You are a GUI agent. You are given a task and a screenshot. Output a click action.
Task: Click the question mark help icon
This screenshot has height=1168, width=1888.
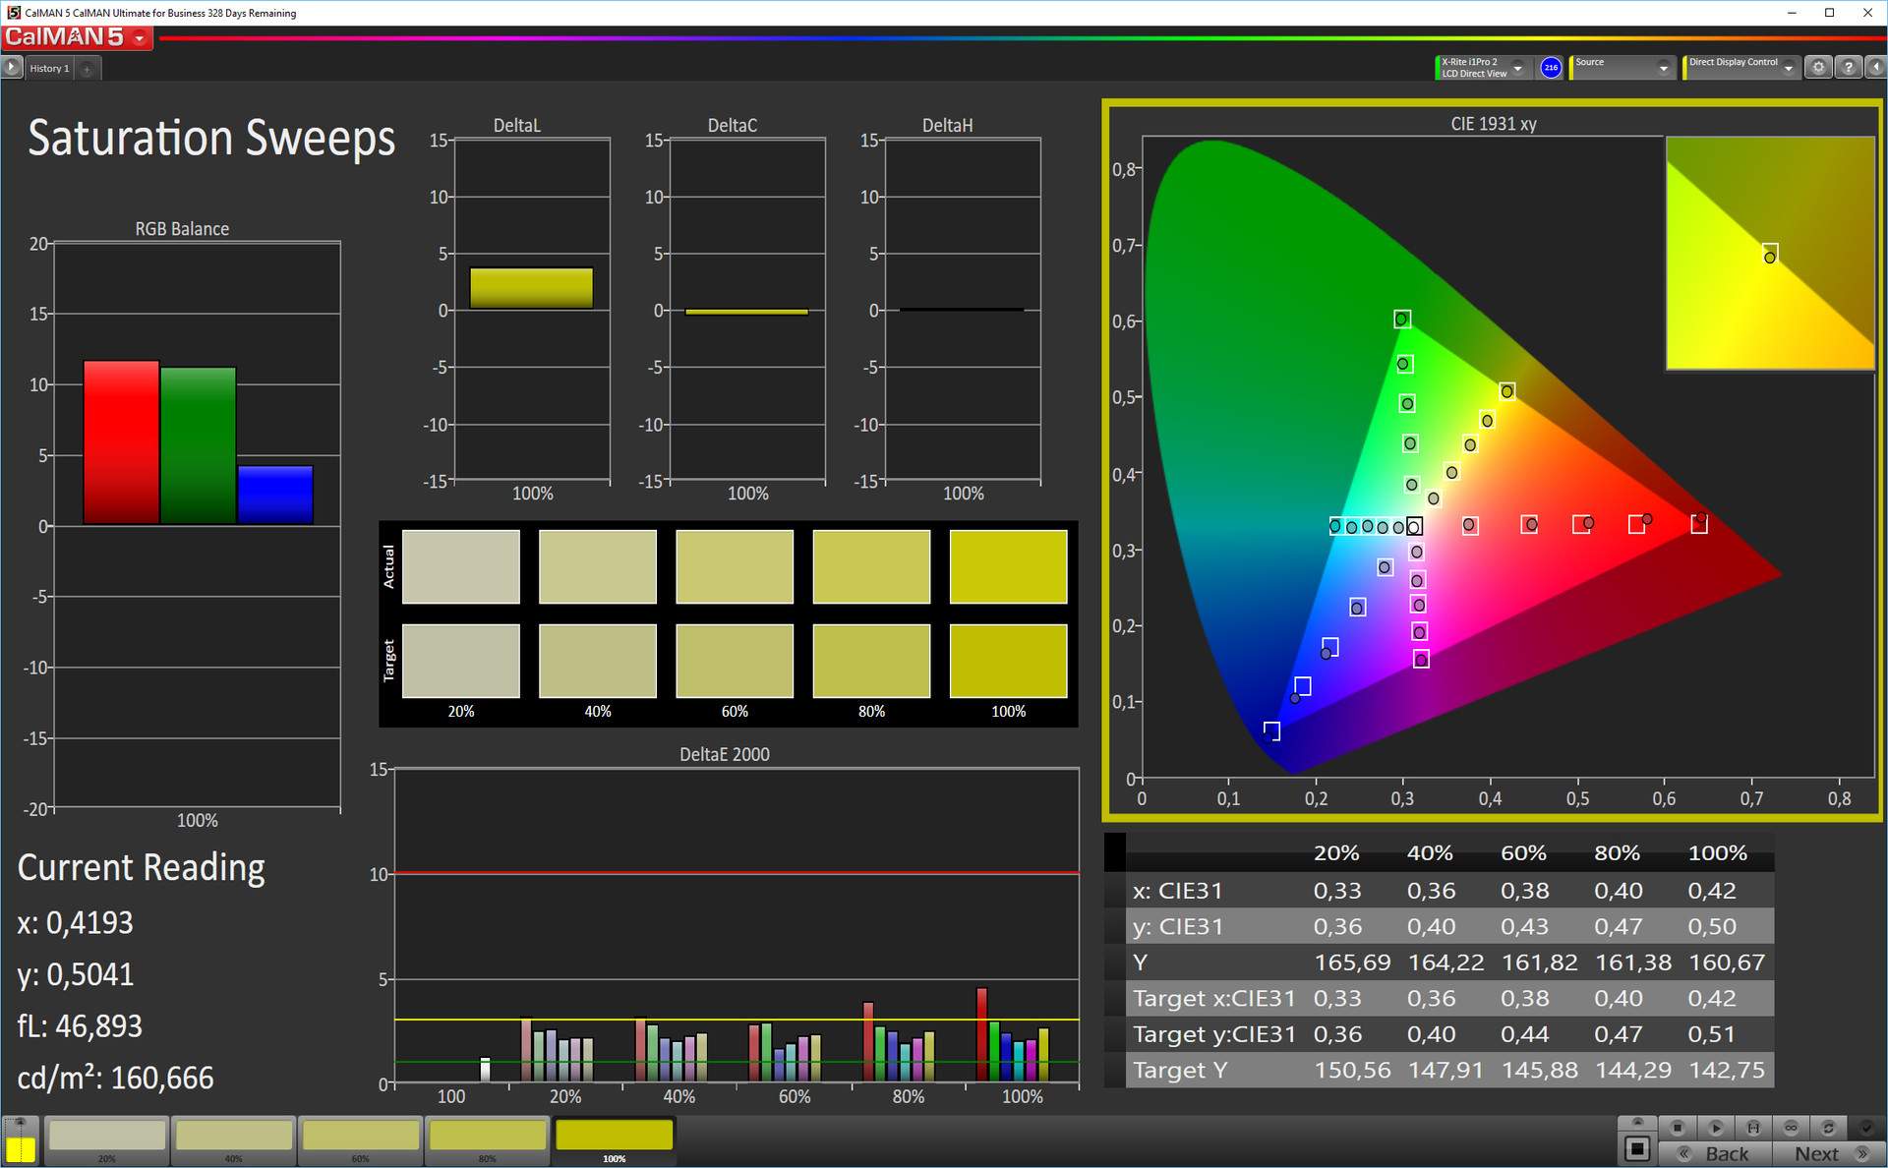click(1849, 68)
